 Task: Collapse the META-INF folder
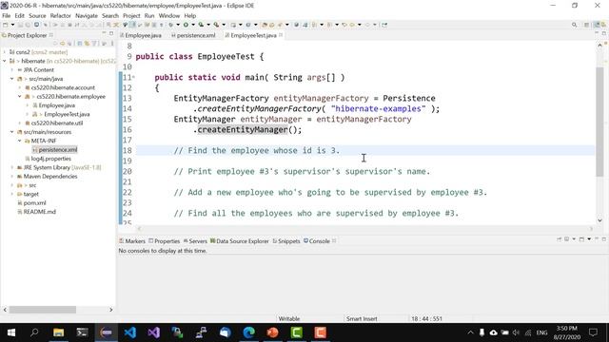tap(20, 141)
